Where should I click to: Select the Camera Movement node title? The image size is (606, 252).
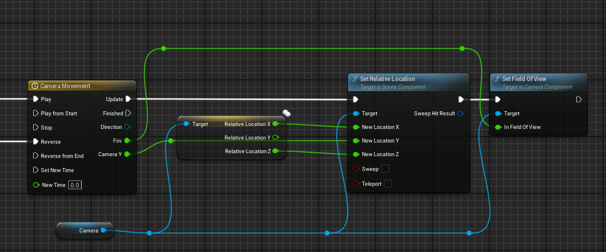65,86
